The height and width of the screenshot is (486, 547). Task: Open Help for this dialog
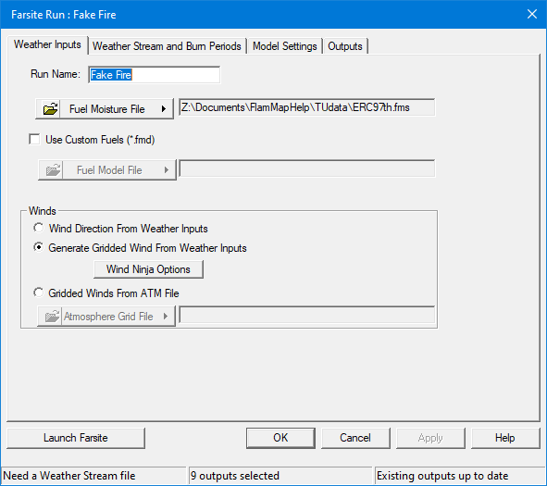pos(505,438)
